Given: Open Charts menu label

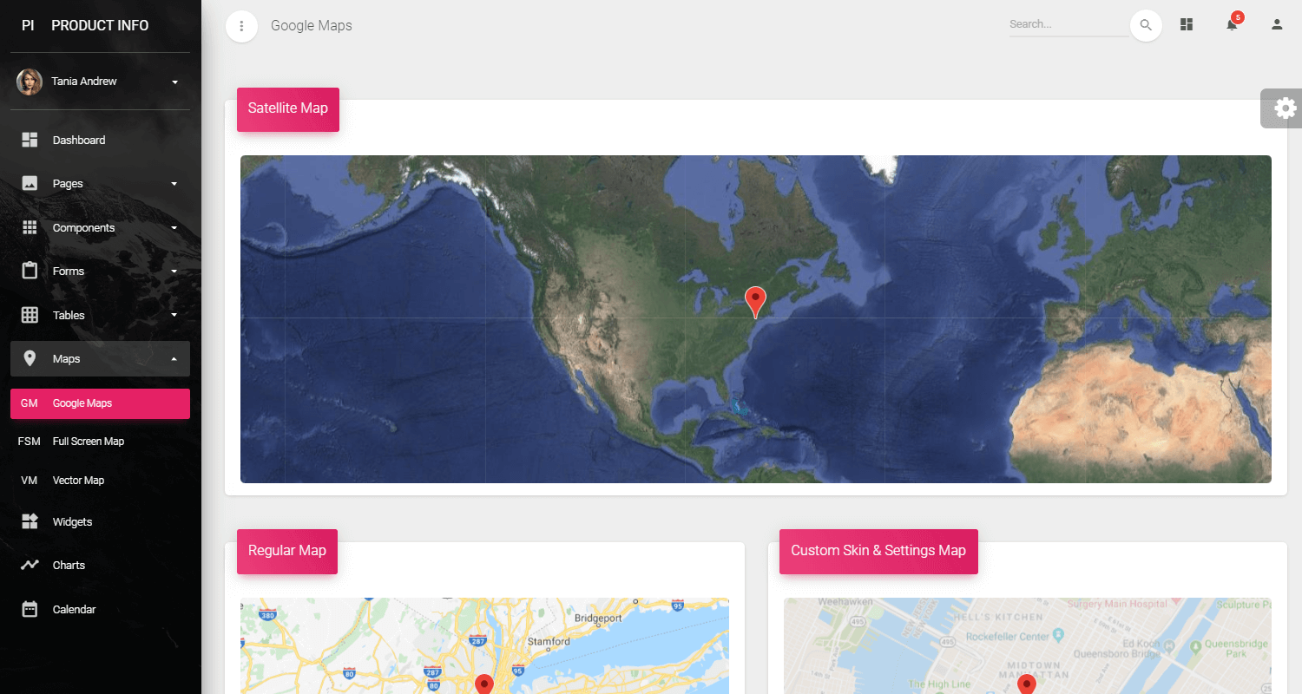Looking at the screenshot, I should click(69, 566).
